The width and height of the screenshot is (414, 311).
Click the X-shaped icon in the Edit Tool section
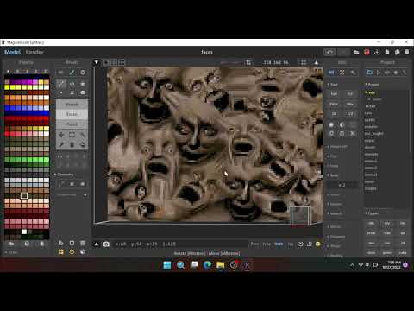pyautogui.click(x=353, y=133)
